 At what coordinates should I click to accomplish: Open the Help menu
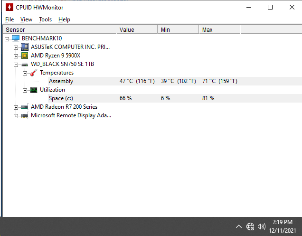coord(64,19)
